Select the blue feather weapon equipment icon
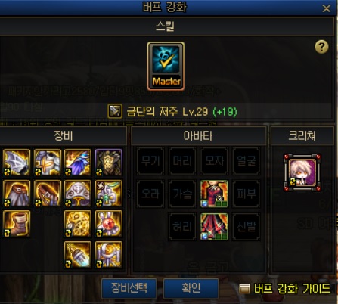Screen dimensions: 338x304 point(78,163)
